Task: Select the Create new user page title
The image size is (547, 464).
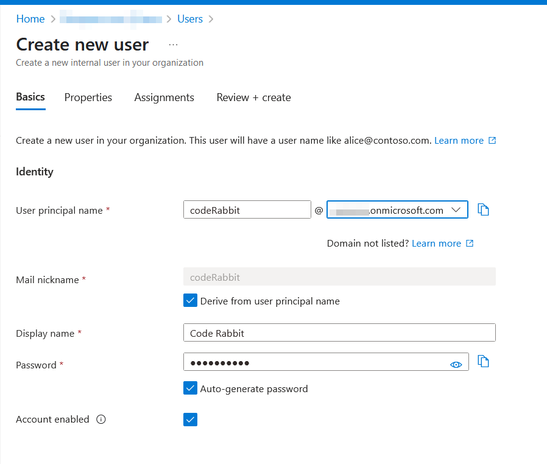Action: pos(82,44)
